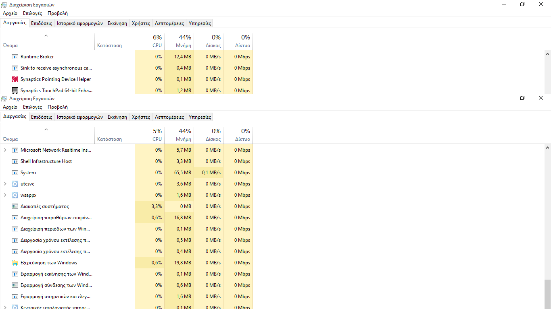Select the Διακοπές συστήματος name
The image size is (551, 309).
click(45, 206)
